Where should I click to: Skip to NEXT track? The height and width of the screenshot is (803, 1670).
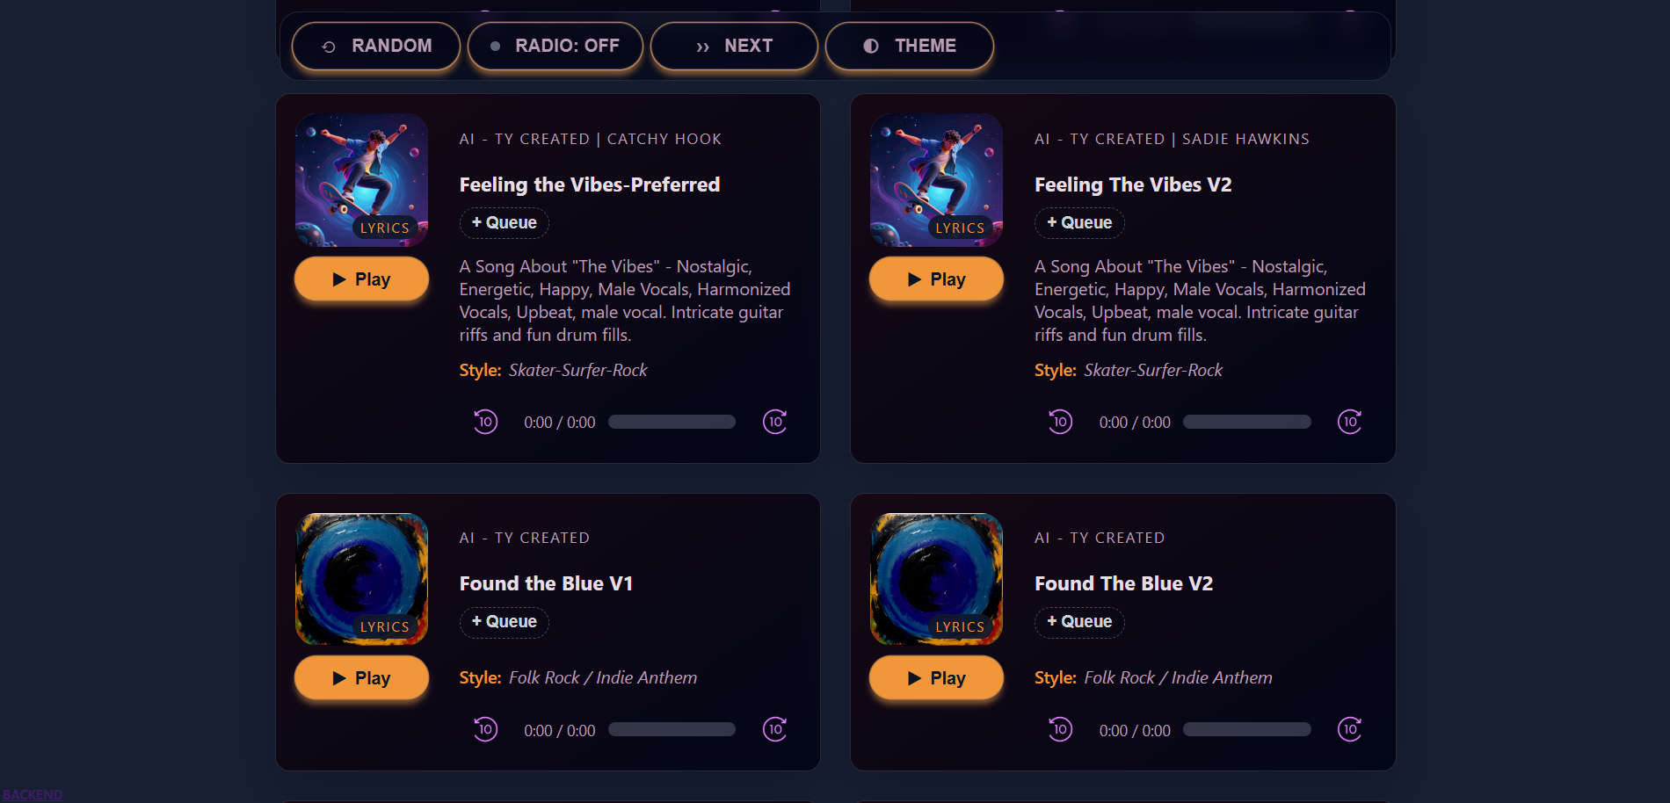coord(734,46)
